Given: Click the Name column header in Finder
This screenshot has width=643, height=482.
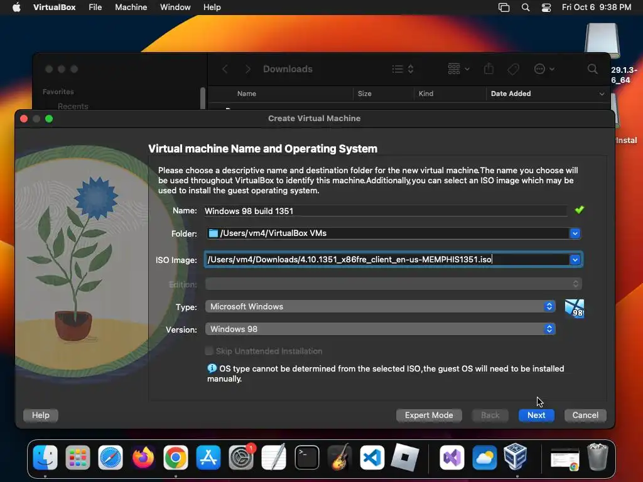Looking at the screenshot, I should pyautogui.click(x=246, y=94).
